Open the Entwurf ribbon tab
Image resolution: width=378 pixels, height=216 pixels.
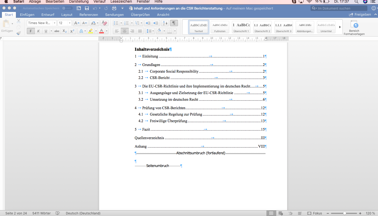pyautogui.click(x=48, y=15)
